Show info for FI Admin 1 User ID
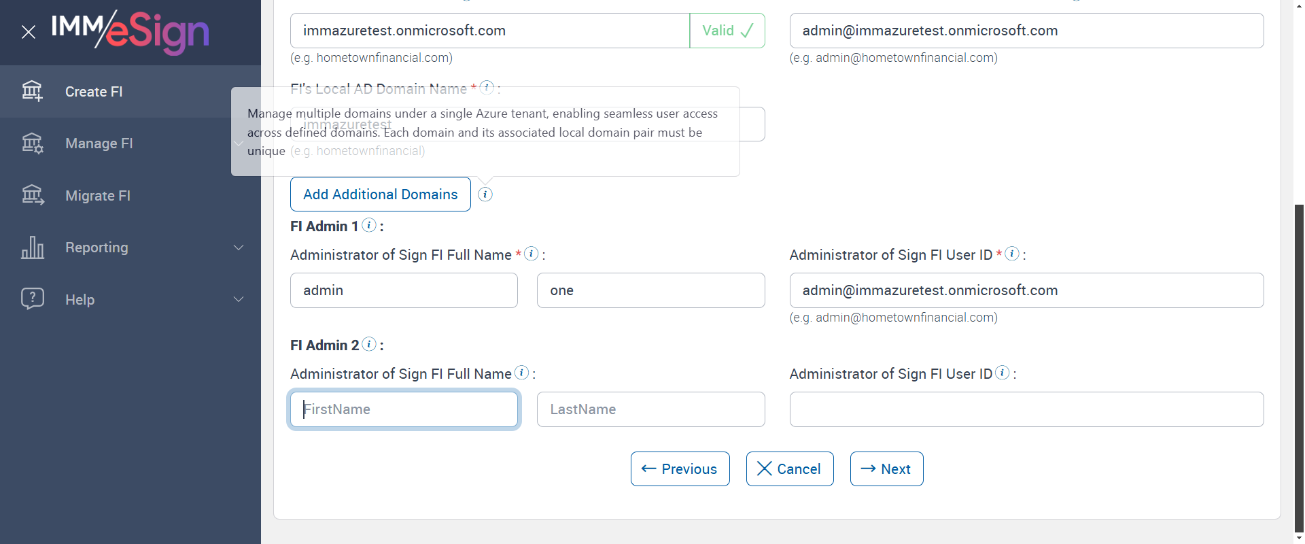 pyautogui.click(x=1012, y=254)
